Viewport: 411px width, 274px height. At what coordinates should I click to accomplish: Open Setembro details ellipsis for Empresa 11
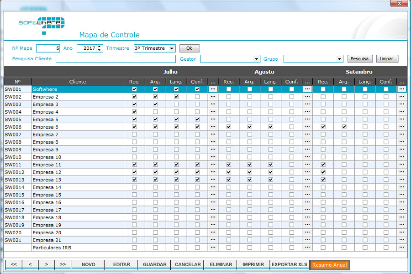[x=401, y=164]
